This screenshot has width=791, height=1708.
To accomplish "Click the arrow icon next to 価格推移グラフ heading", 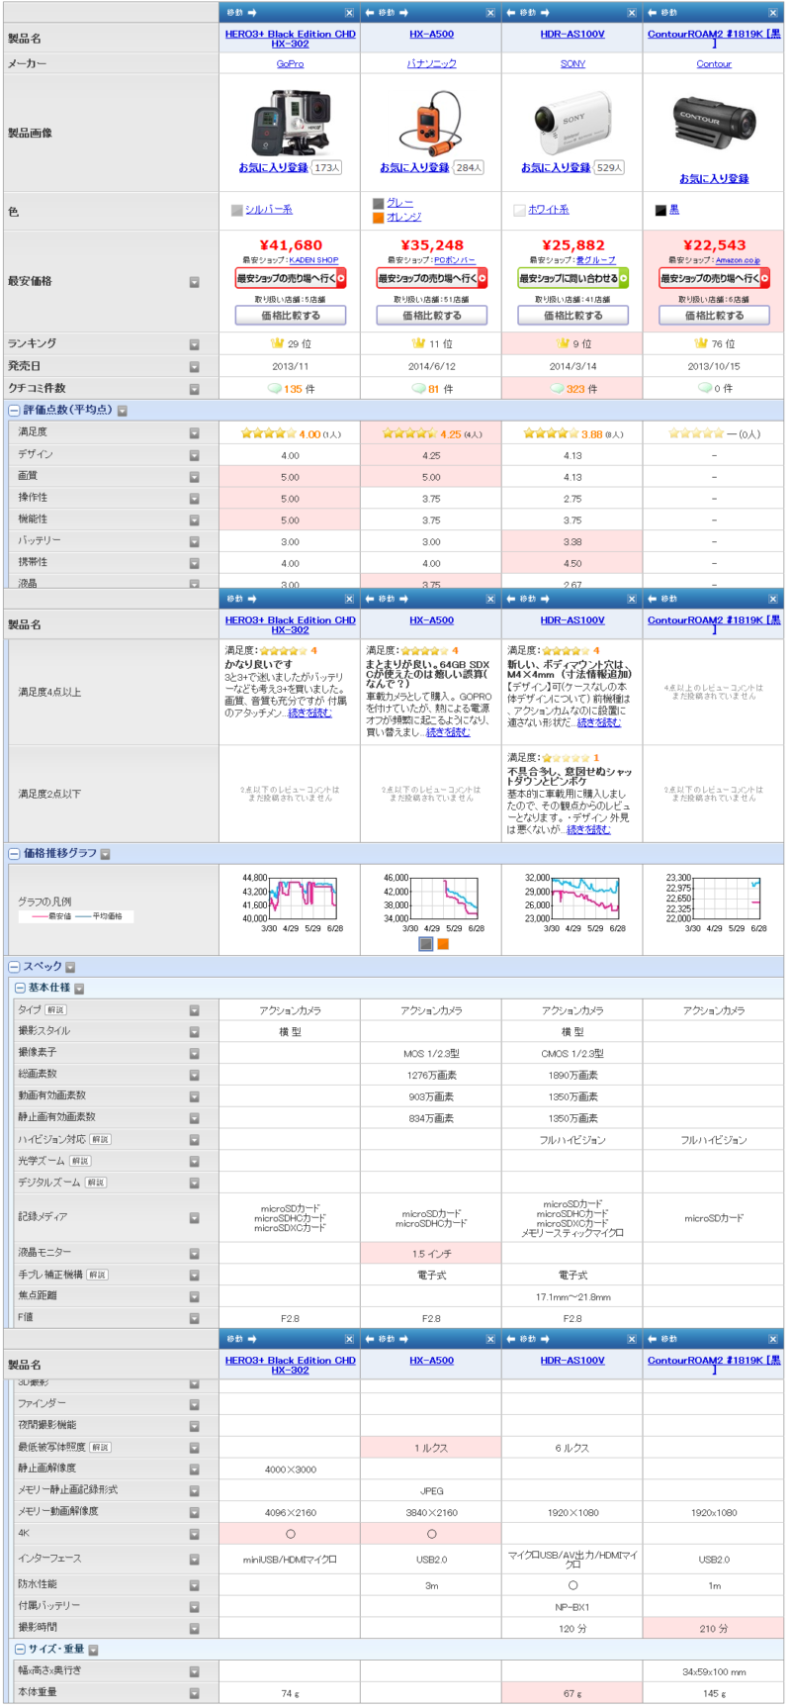I will click(106, 854).
